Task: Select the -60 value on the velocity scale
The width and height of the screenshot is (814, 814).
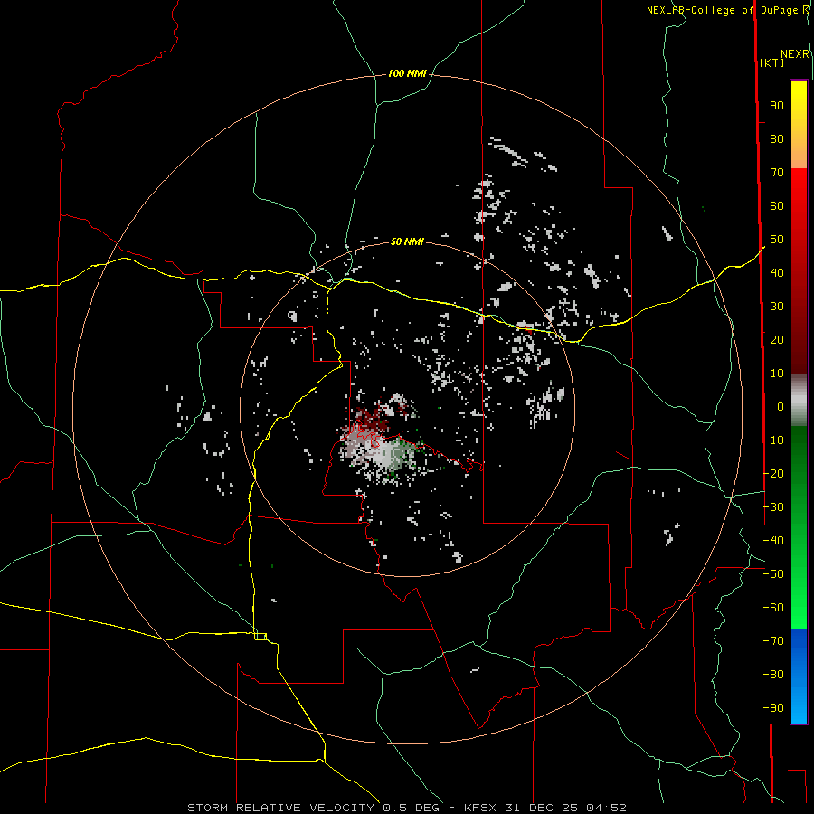Action: click(x=773, y=608)
